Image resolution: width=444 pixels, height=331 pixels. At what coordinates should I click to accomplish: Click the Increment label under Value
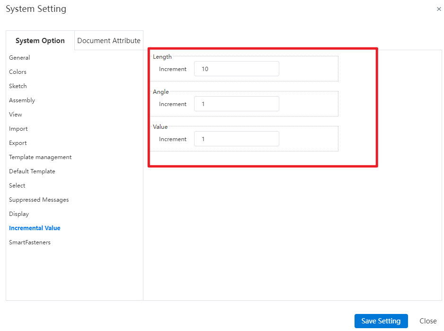[173, 139]
